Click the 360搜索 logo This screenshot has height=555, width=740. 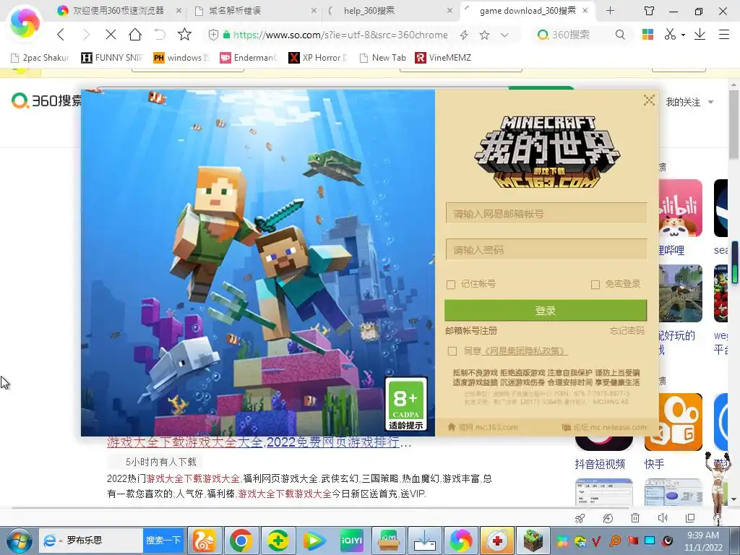tap(46, 100)
